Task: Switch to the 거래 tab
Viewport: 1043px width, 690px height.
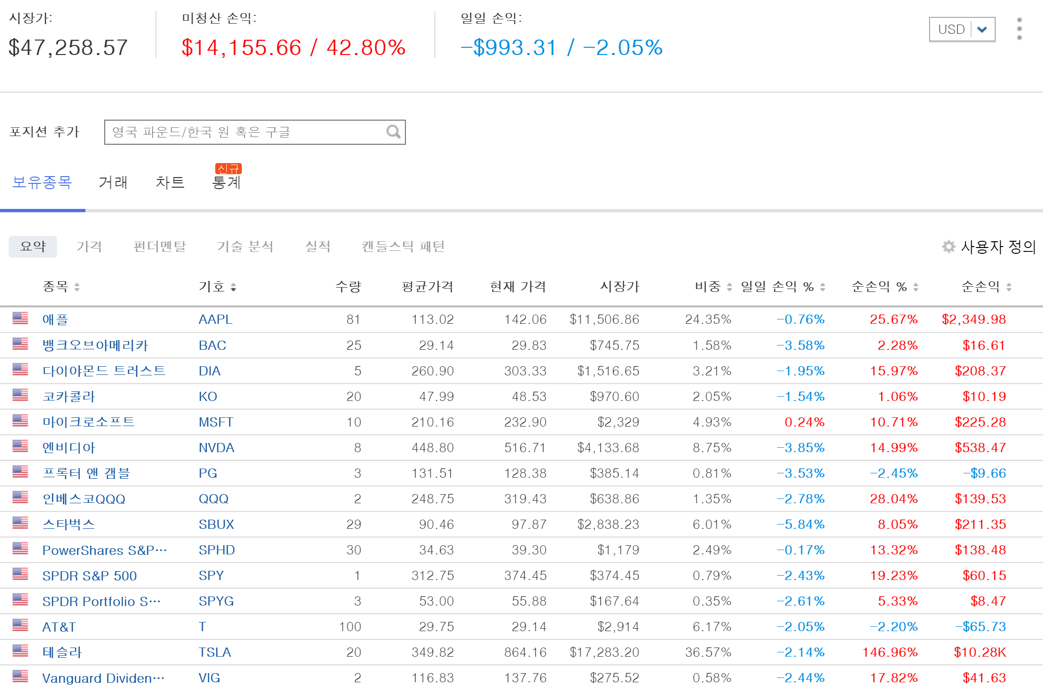Action: click(113, 182)
